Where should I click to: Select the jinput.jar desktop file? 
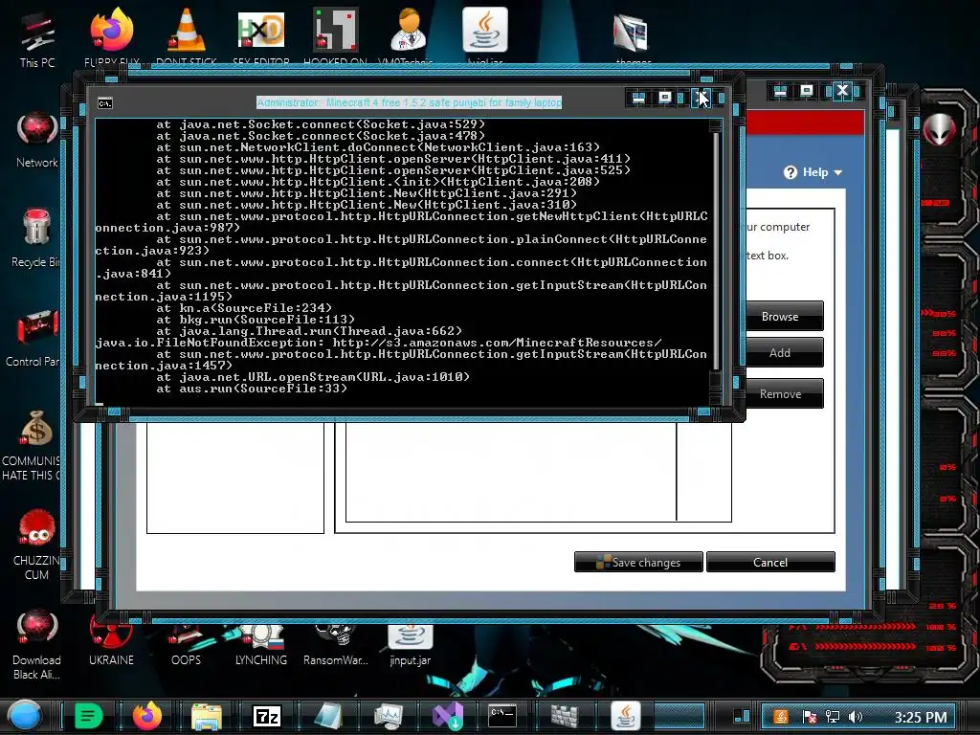[x=410, y=644]
